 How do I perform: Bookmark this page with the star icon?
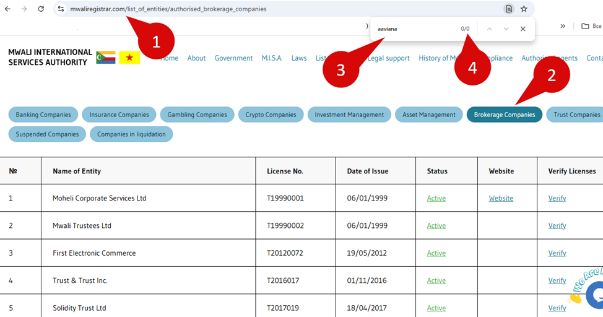(x=524, y=9)
